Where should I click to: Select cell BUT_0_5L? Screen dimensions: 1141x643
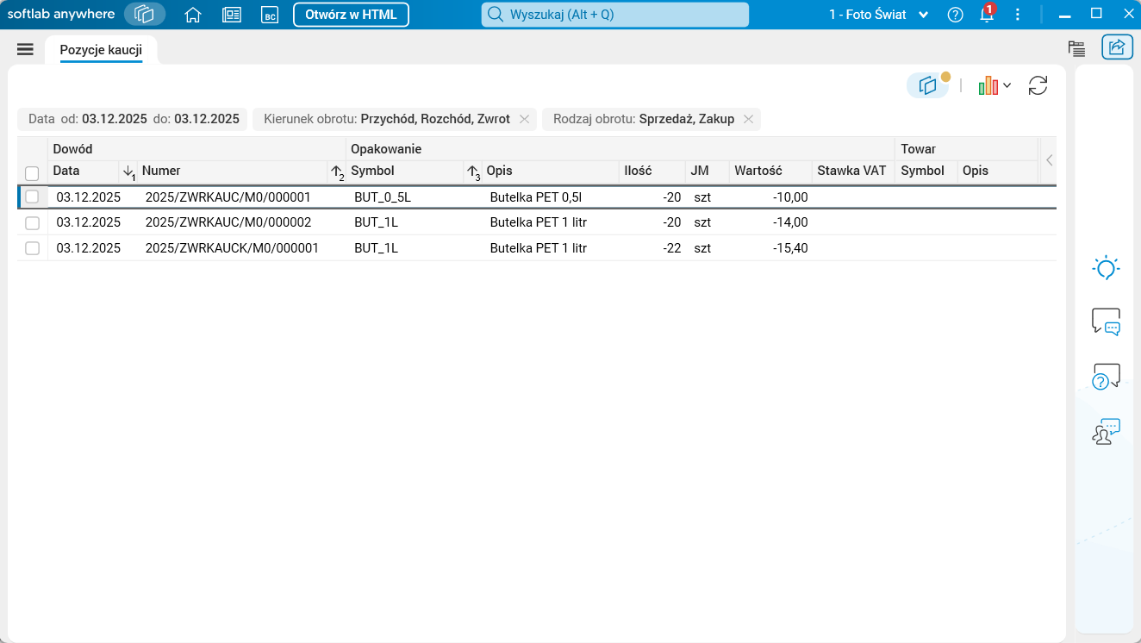[383, 197]
